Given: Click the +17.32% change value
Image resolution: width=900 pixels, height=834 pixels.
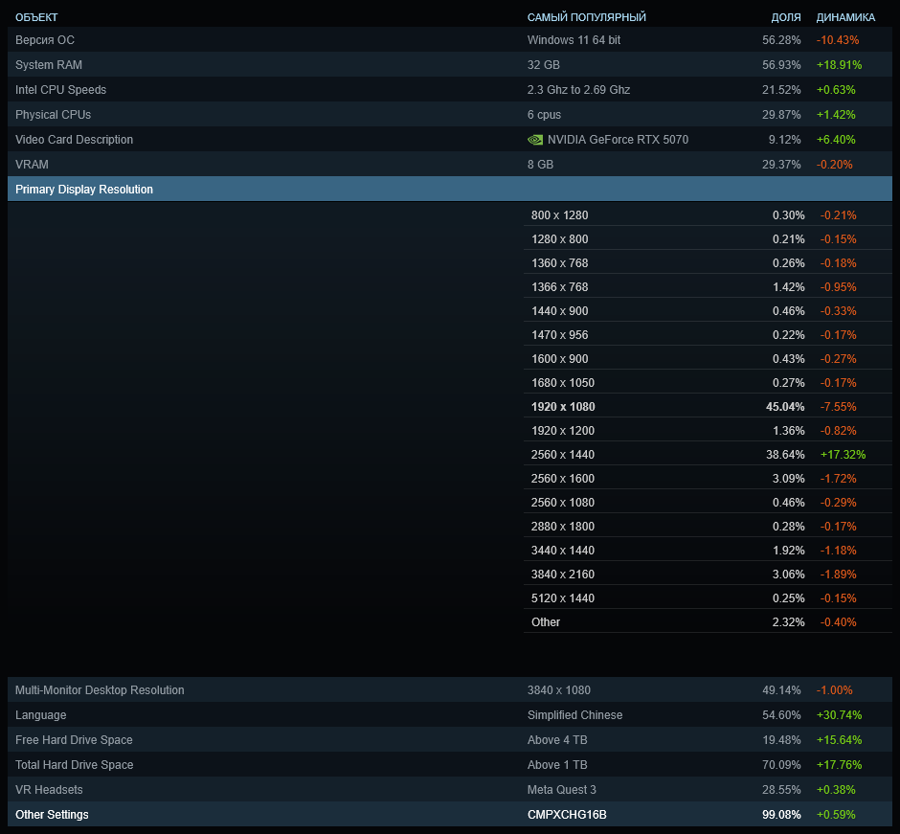Looking at the screenshot, I should point(843,454).
